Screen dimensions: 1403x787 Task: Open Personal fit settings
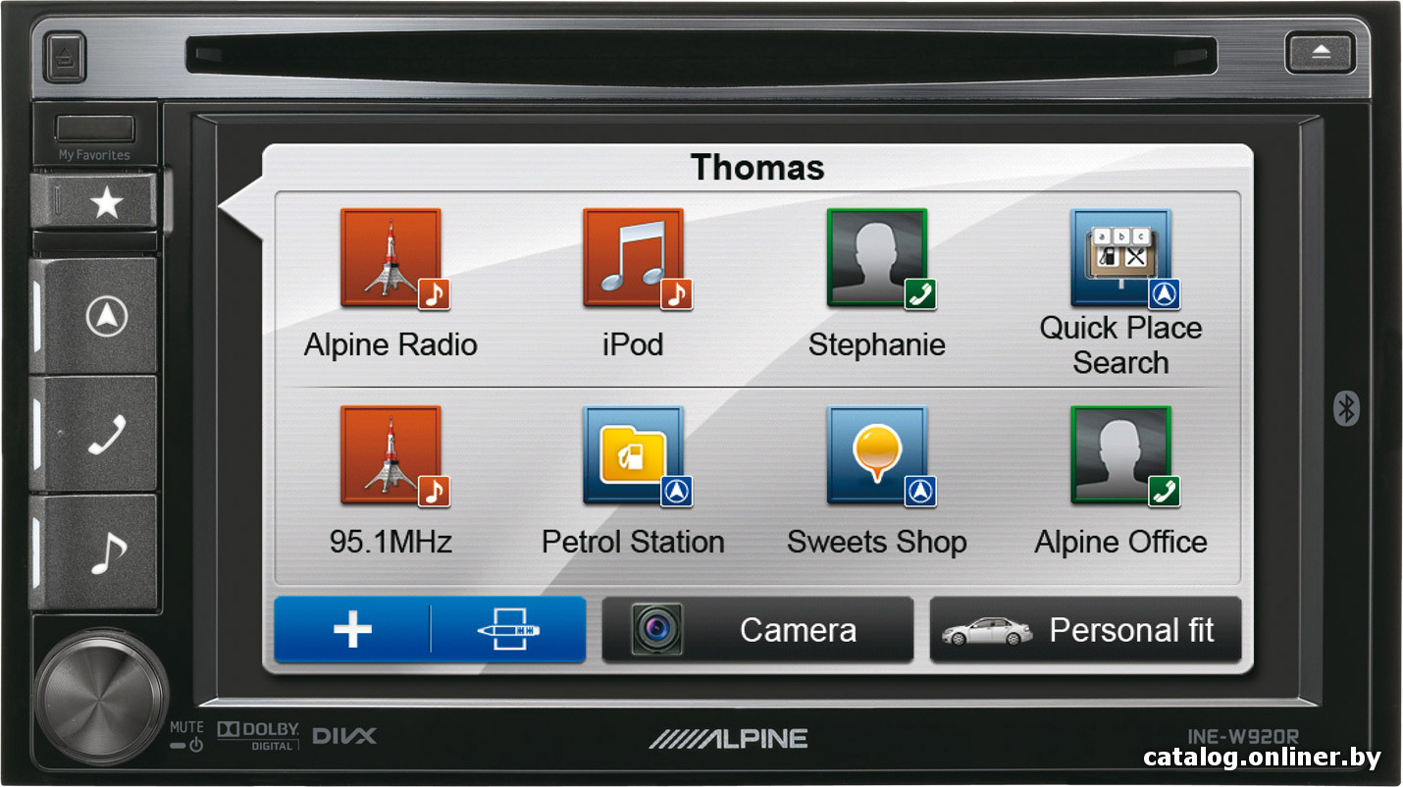point(1085,630)
